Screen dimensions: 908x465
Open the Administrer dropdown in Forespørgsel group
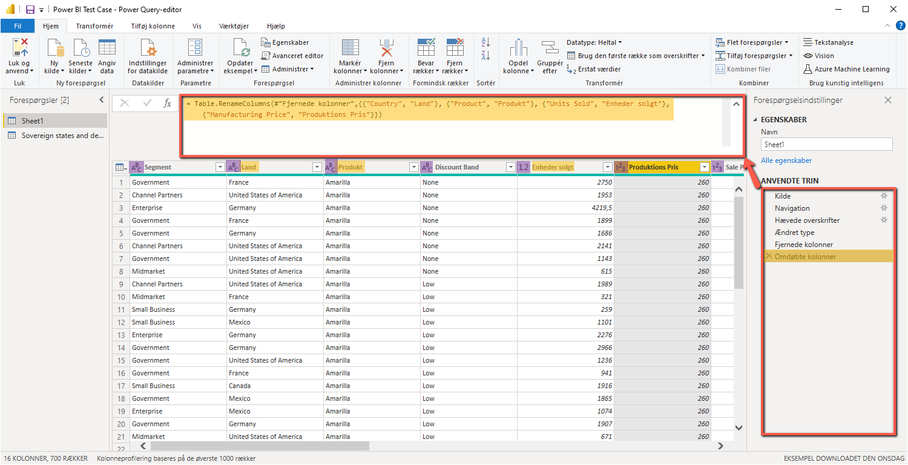click(288, 69)
